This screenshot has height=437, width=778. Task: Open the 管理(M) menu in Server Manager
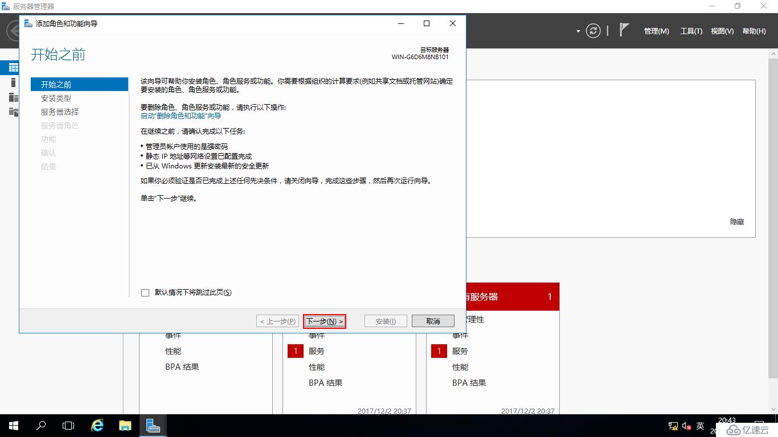(x=657, y=31)
